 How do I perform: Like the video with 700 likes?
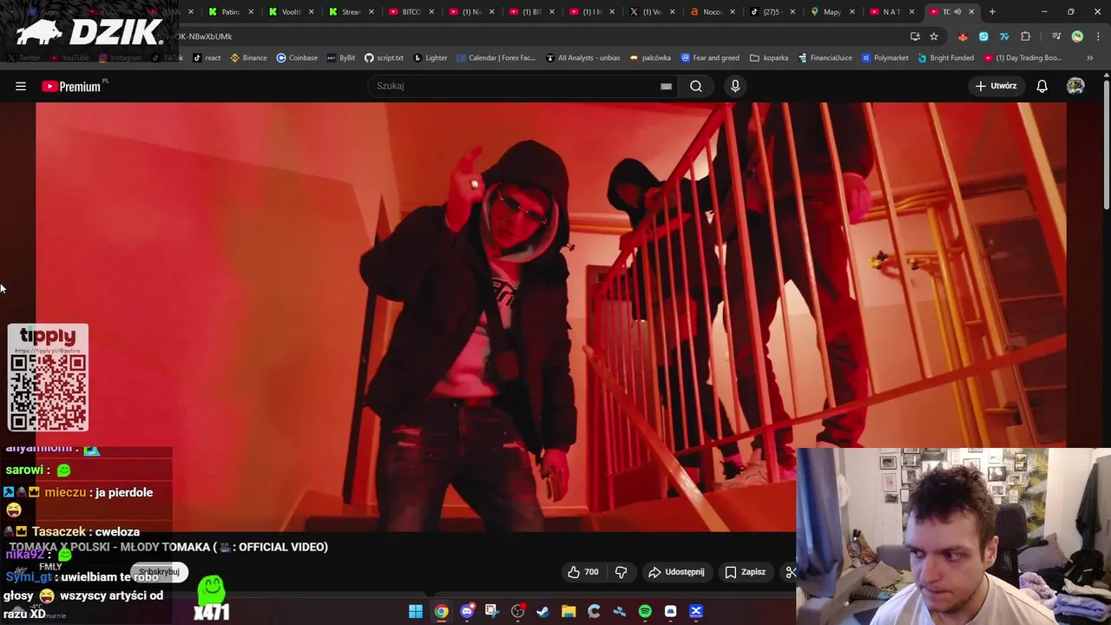583,572
